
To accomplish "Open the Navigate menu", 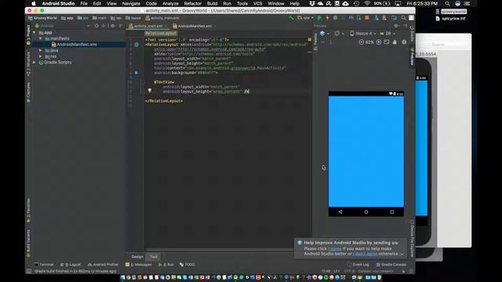I will click(x=131, y=3).
